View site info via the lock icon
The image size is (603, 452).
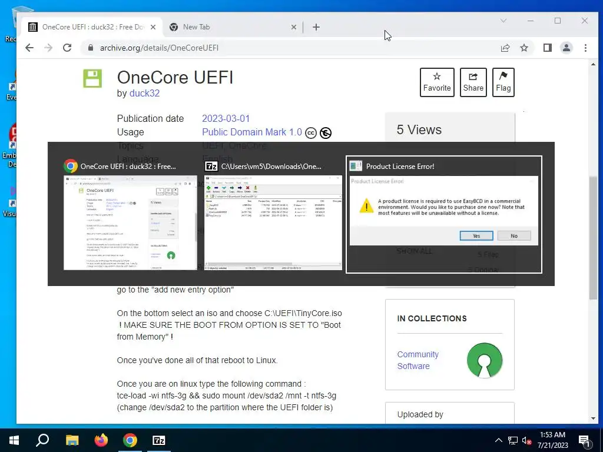coord(90,48)
